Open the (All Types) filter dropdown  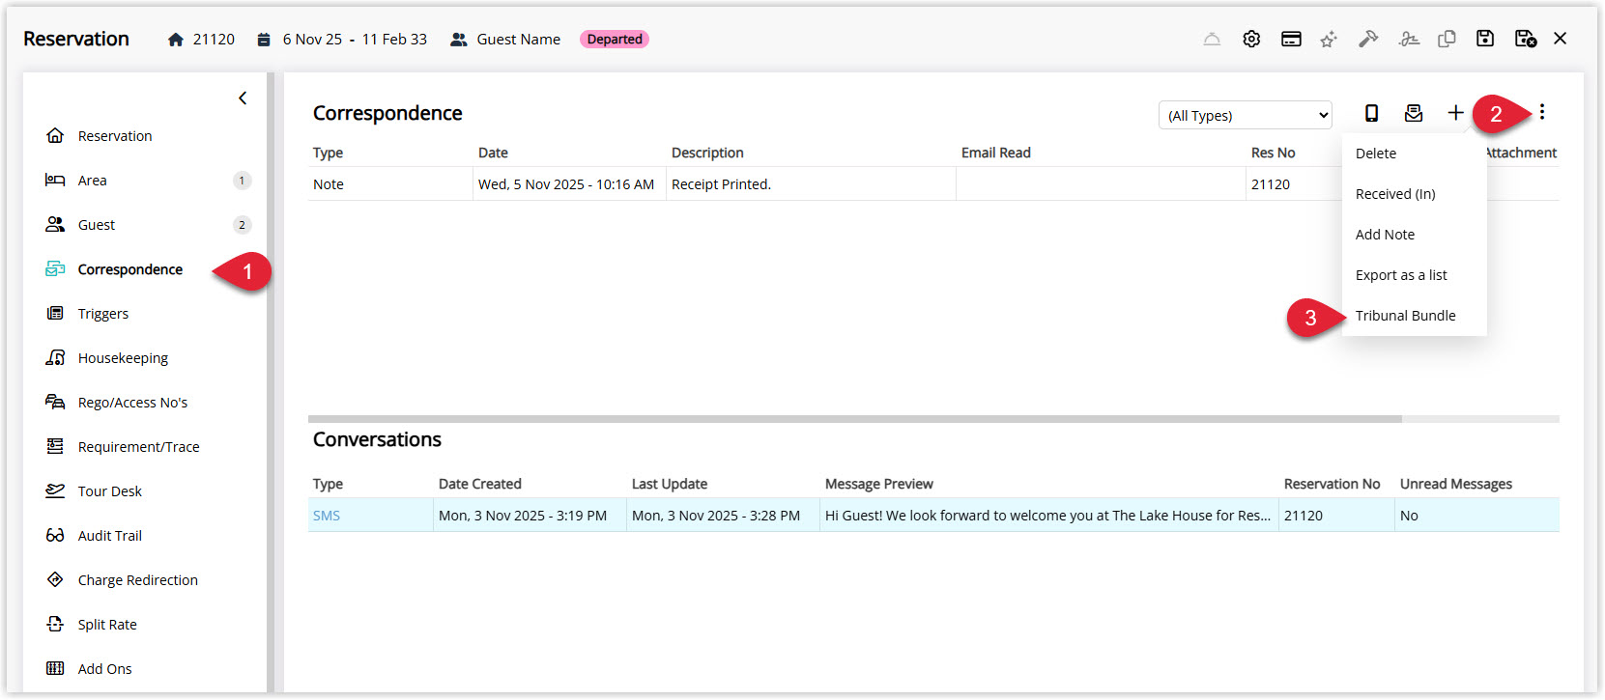click(x=1245, y=115)
